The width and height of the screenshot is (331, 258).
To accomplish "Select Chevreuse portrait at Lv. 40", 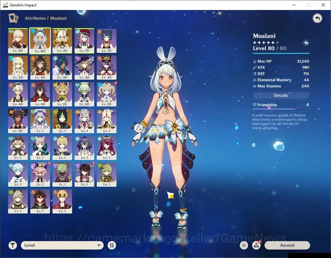I will pyautogui.click(x=106, y=67).
